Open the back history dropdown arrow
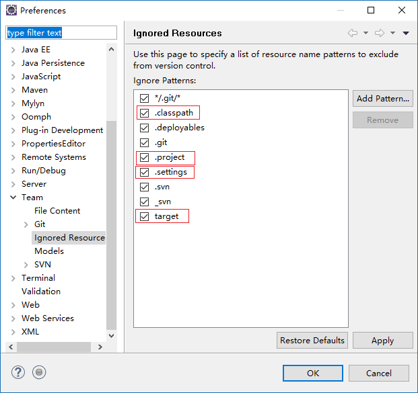Viewport: 418px width, 393px height. pos(365,33)
